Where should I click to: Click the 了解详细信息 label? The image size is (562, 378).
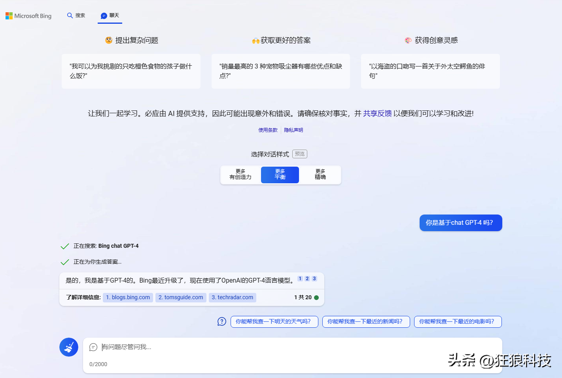point(83,297)
